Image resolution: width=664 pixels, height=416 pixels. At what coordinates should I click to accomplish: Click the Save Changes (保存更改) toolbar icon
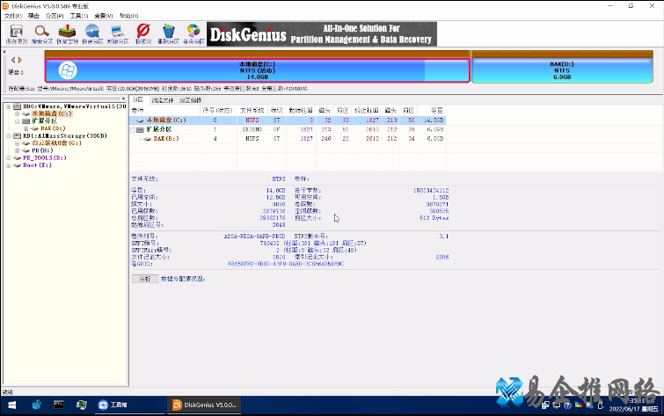click(x=17, y=34)
